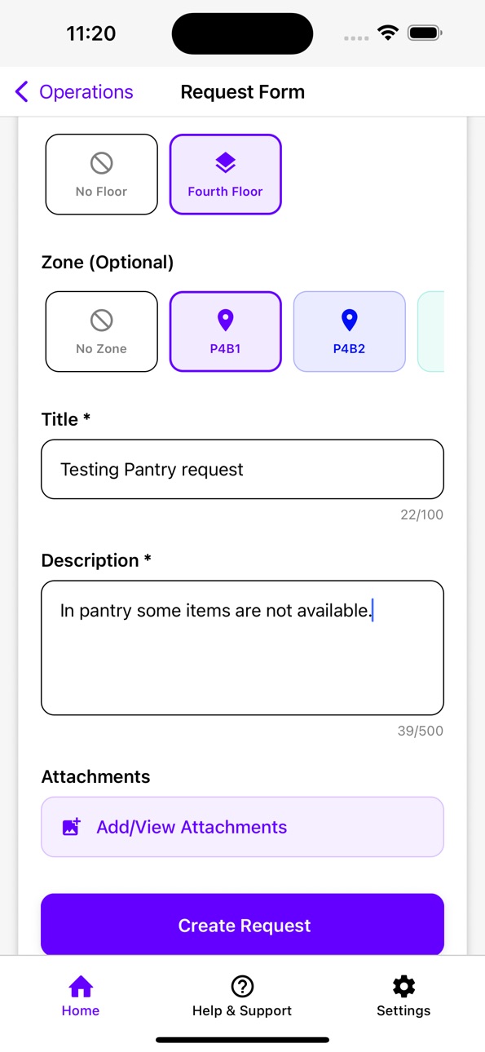This screenshot has width=485, height=1052.
Task: Tap the P4B2 location pin icon
Action: (x=349, y=320)
